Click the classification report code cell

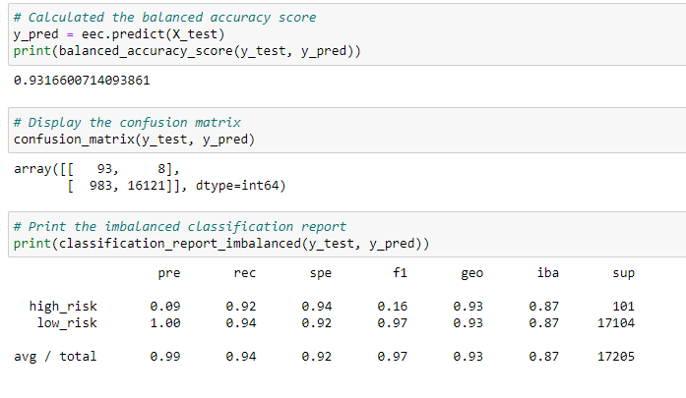pos(347,235)
